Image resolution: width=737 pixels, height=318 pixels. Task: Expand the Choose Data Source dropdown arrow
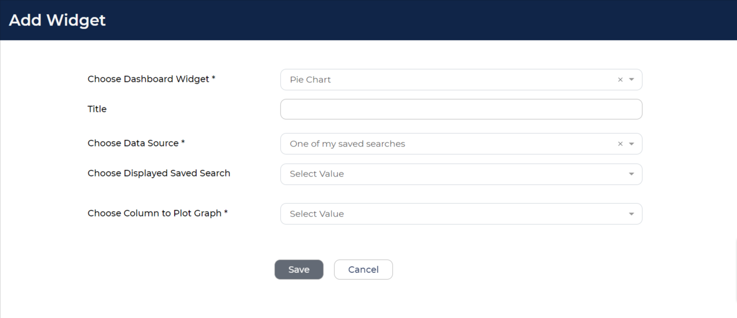point(631,144)
